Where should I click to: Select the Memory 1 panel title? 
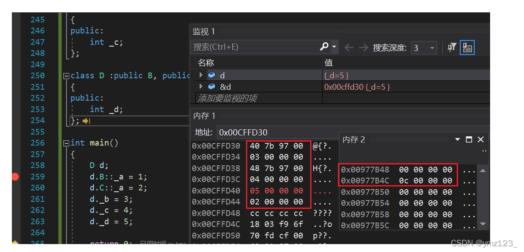click(205, 116)
